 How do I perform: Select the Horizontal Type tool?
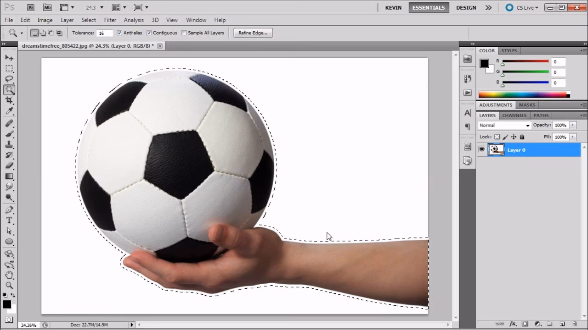click(x=9, y=220)
